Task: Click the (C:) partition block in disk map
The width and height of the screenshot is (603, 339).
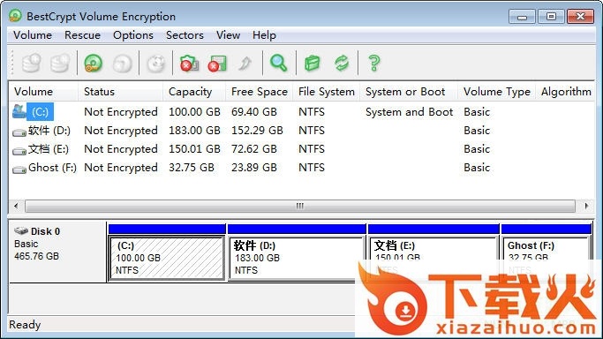Action: click(167, 258)
